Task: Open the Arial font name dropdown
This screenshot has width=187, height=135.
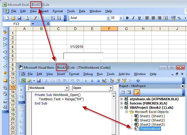Action: tap(108, 18)
